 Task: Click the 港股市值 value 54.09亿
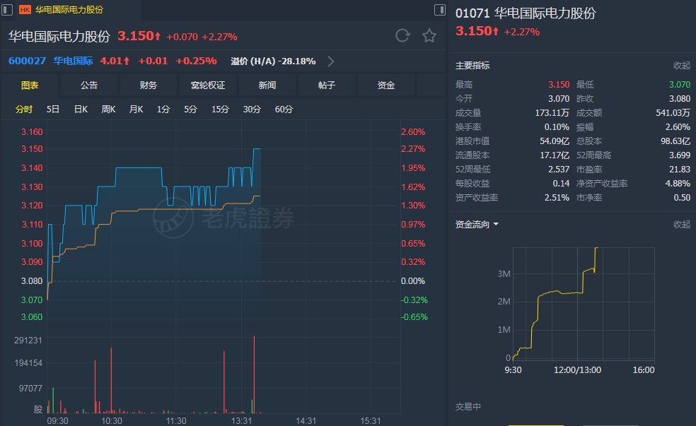click(555, 141)
